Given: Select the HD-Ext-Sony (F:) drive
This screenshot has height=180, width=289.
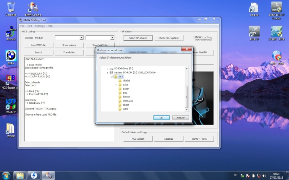Looking at the screenshot, I should tap(124, 68).
